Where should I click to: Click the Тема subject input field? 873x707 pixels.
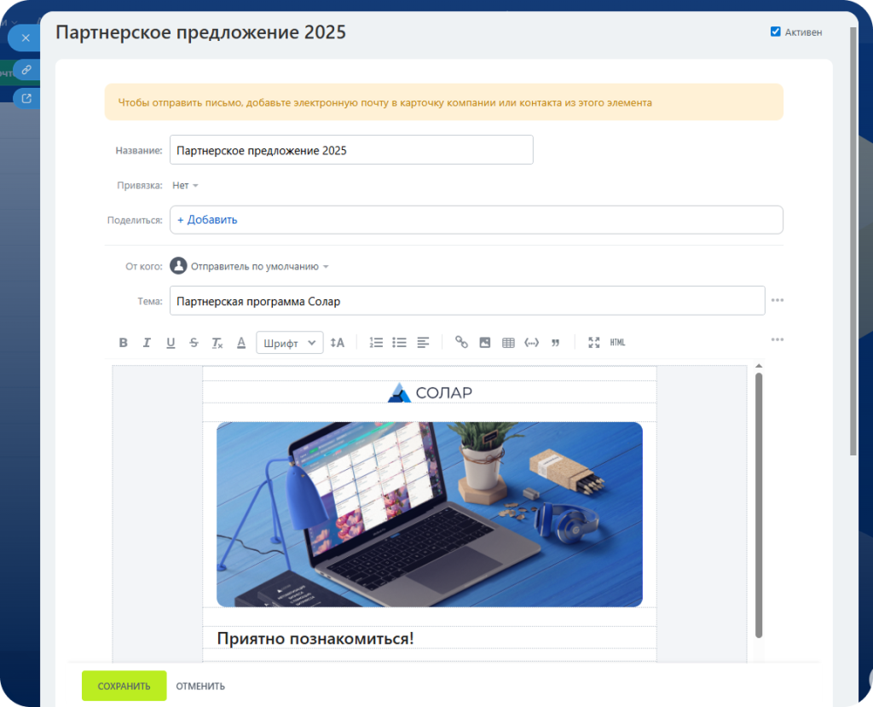tap(467, 301)
